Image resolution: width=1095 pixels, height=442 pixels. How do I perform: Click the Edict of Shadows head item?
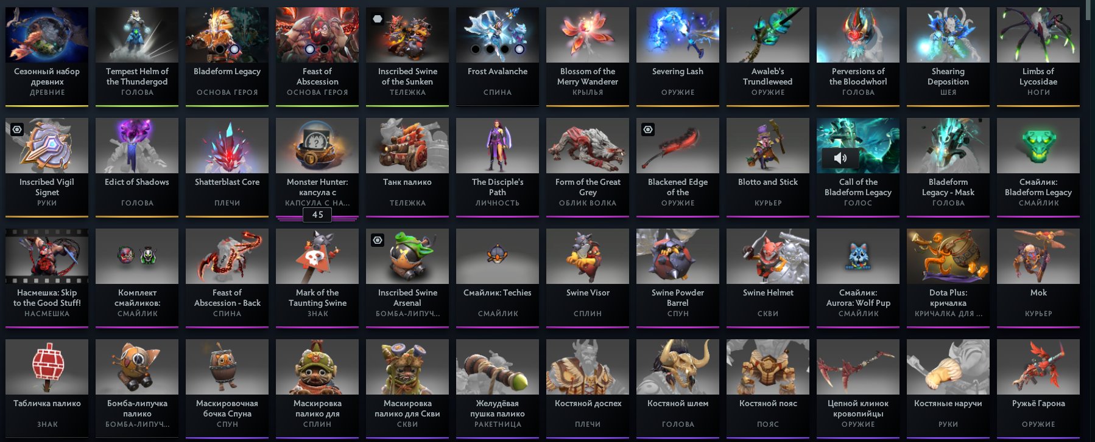(x=137, y=167)
